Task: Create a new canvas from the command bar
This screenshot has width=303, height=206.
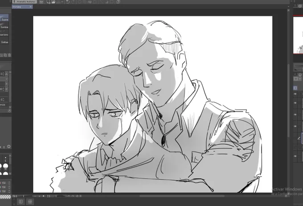Action: click(x=49, y=2)
